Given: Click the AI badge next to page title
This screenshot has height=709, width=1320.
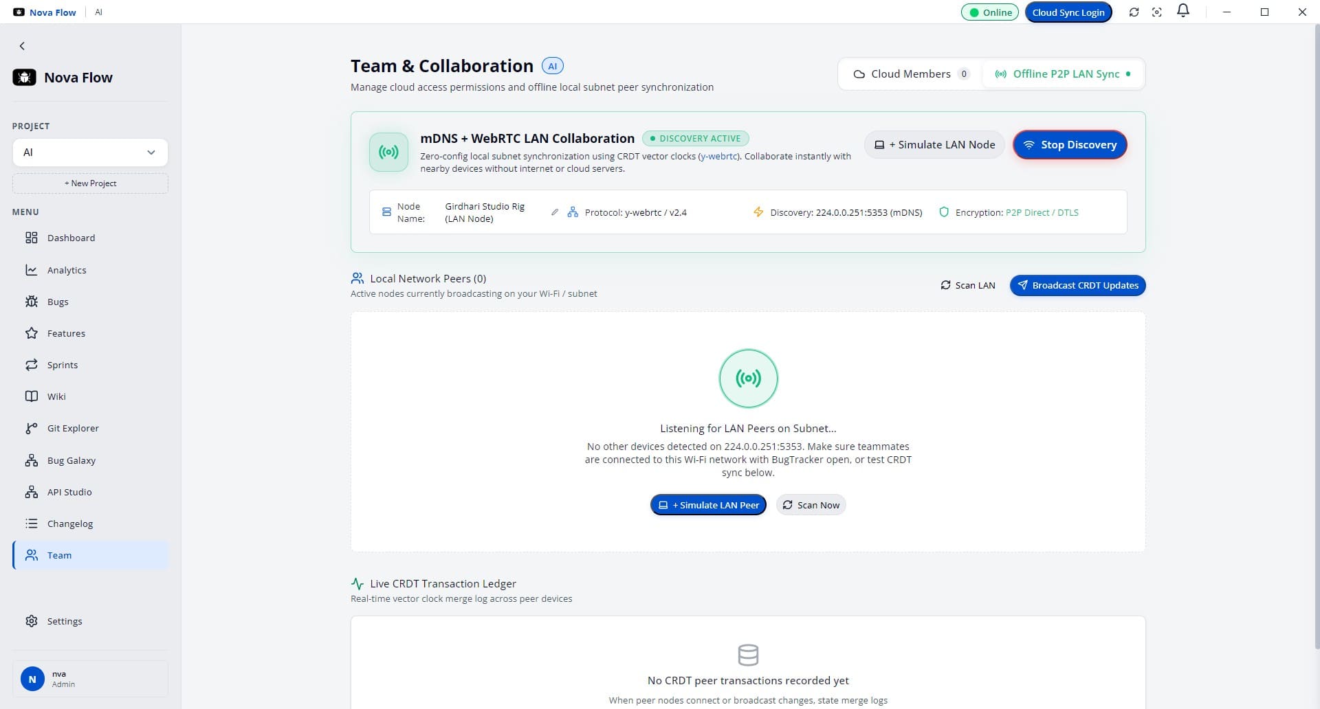Looking at the screenshot, I should pyautogui.click(x=553, y=66).
